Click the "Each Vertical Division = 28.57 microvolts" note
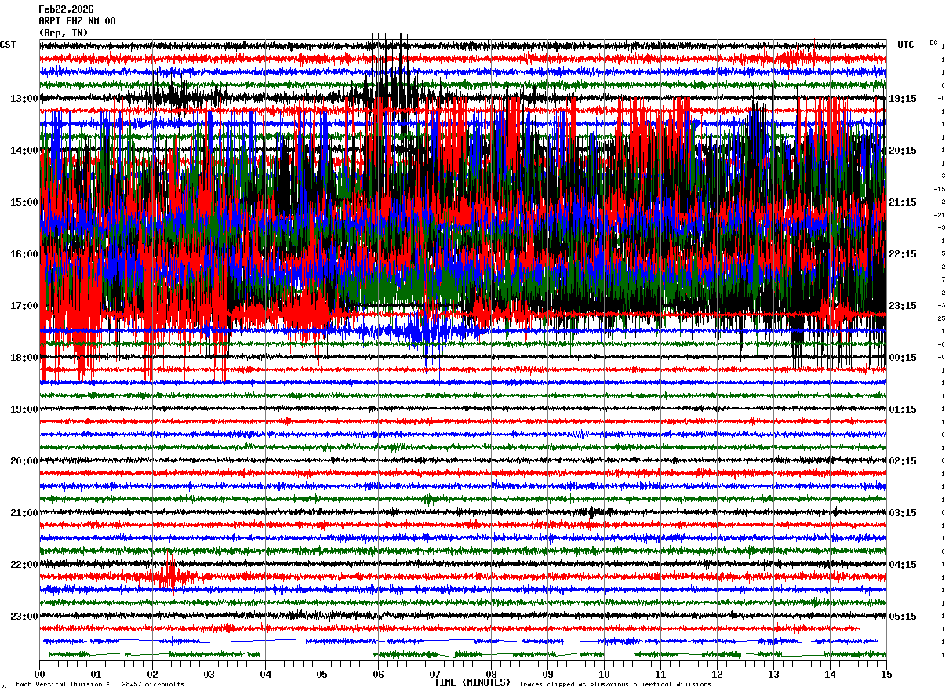Image resolution: width=949 pixels, height=695 pixels. [x=100, y=684]
